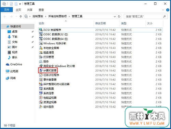Click the forward navigation arrow

tap(11, 17)
